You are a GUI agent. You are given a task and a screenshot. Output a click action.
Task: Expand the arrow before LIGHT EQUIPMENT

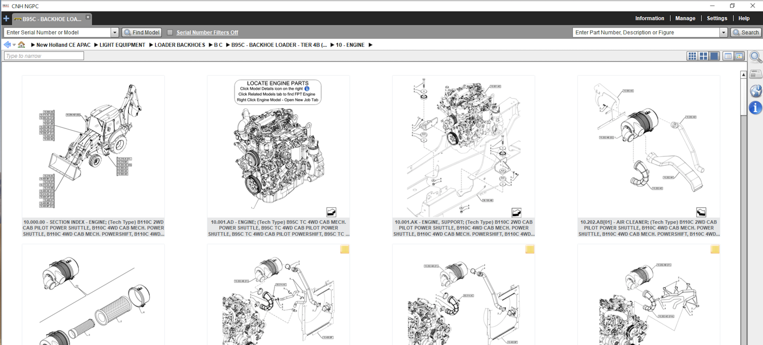(96, 45)
